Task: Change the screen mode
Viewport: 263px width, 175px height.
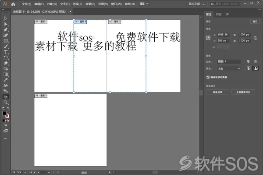Action: coord(6,131)
